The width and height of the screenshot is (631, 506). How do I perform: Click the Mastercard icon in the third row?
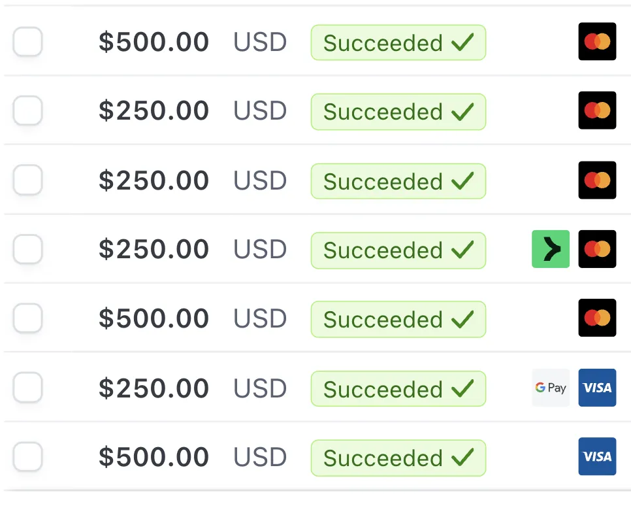pyautogui.click(x=597, y=180)
